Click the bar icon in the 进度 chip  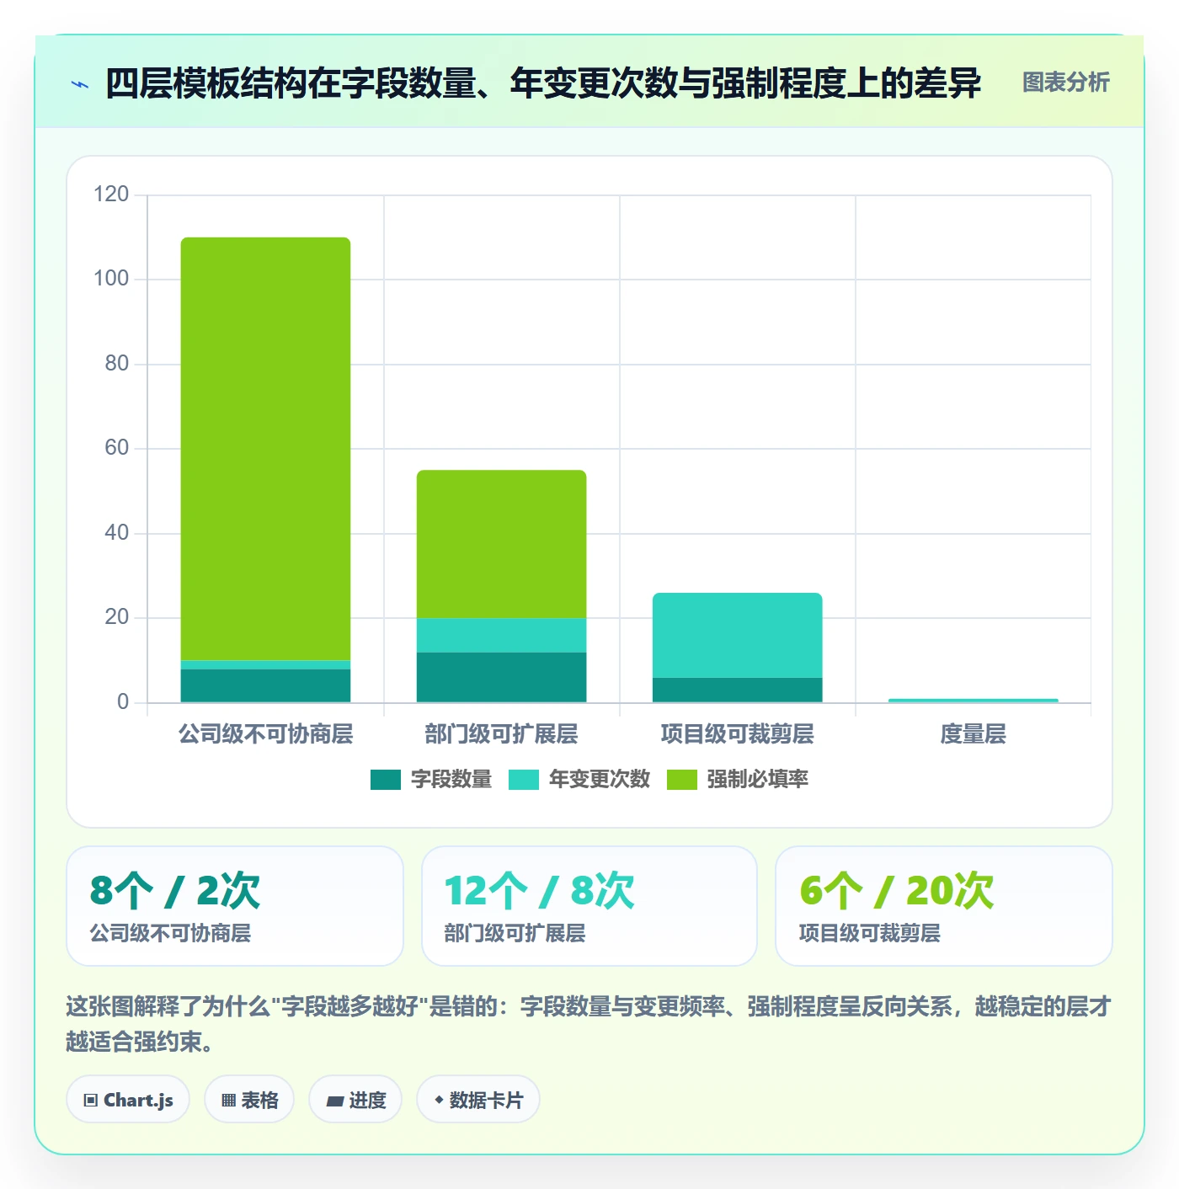click(334, 1101)
